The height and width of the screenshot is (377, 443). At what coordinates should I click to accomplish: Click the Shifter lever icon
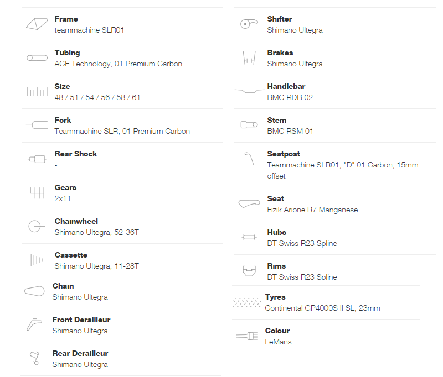(249, 24)
